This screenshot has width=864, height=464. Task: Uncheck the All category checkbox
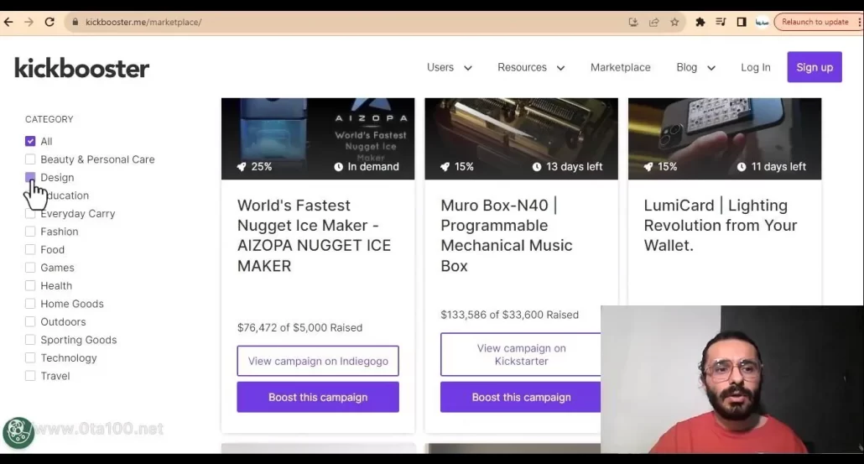(30, 142)
